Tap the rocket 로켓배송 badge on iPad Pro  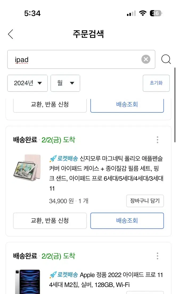point(64,275)
